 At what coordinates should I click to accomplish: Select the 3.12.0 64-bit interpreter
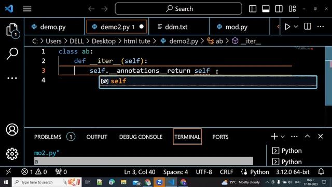coord(293,172)
